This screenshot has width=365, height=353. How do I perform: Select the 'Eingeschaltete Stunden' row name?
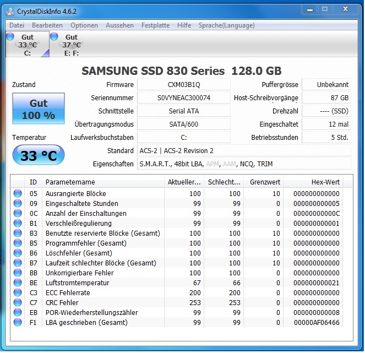coord(81,204)
